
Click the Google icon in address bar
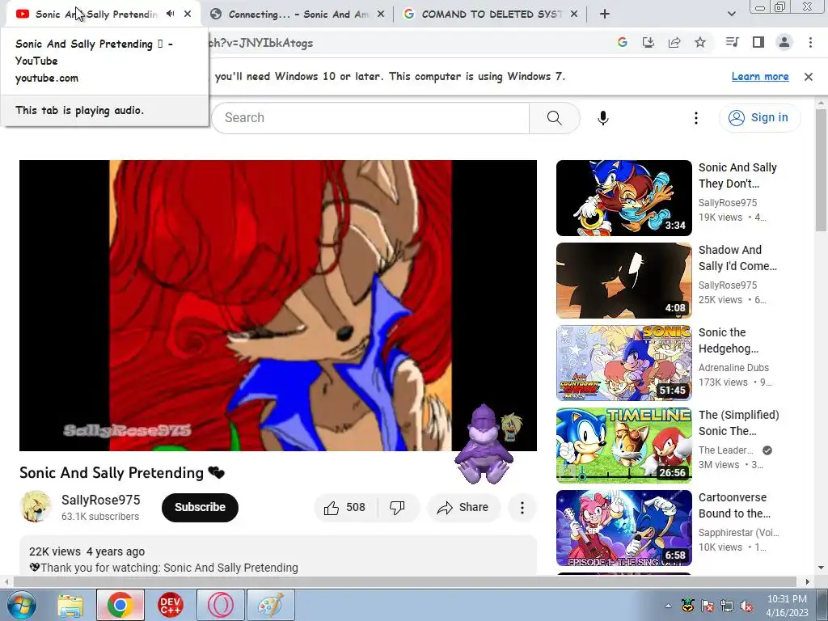coord(622,42)
